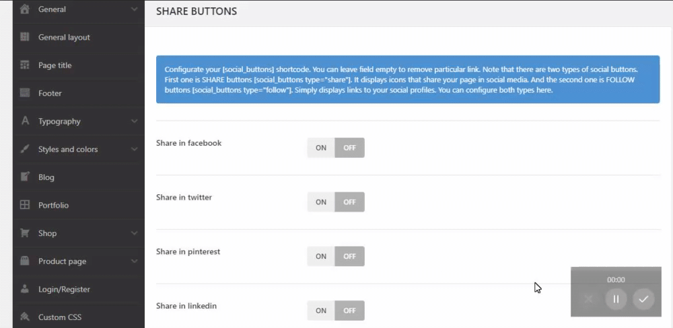Turn on Share in facebook
The width and height of the screenshot is (673, 328).
pyautogui.click(x=321, y=148)
